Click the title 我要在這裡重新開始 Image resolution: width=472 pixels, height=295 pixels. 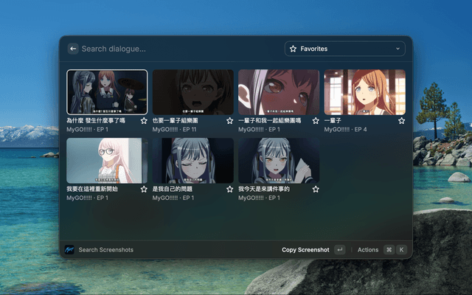[92, 189]
